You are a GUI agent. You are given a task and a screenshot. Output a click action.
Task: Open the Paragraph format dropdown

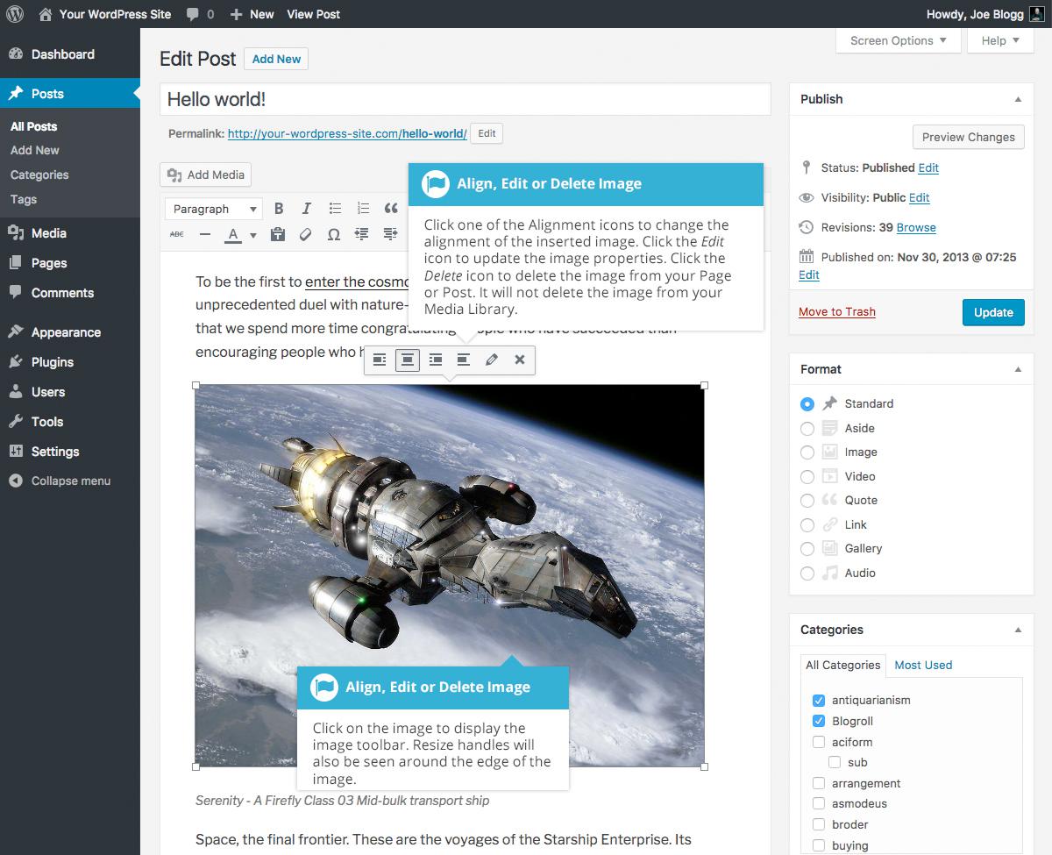215,209
